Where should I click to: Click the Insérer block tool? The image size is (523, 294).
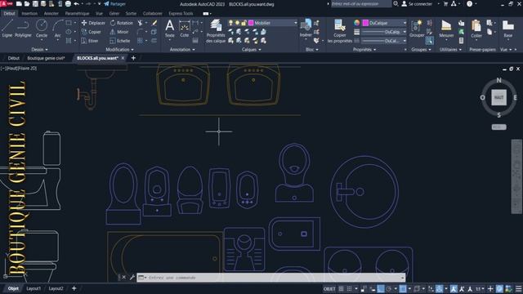pyautogui.click(x=305, y=29)
